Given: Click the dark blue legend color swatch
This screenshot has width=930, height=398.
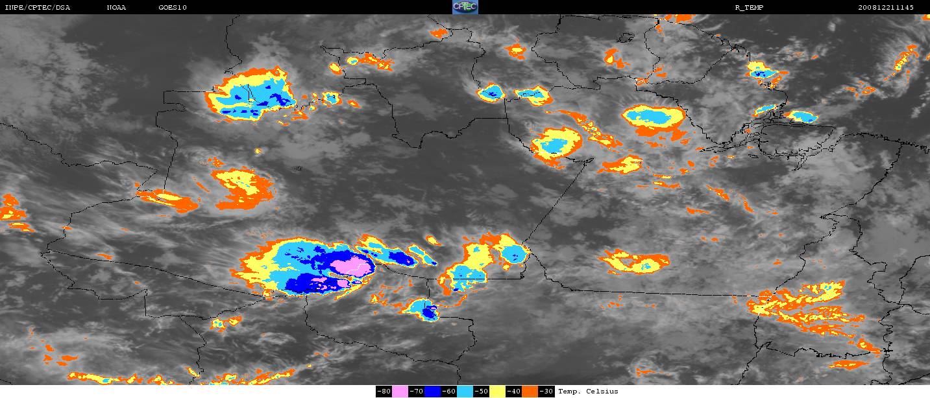Looking at the screenshot, I should click(x=433, y=392).
